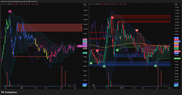Open the VND currency selector on left chart
This screenshot has width=182, height=95.
pos(85,4)
